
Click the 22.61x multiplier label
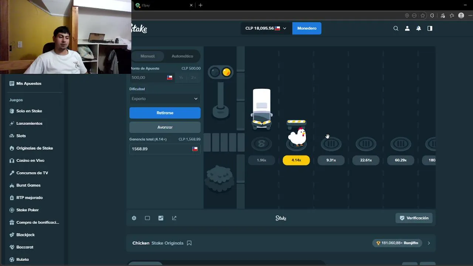(366, 160)
